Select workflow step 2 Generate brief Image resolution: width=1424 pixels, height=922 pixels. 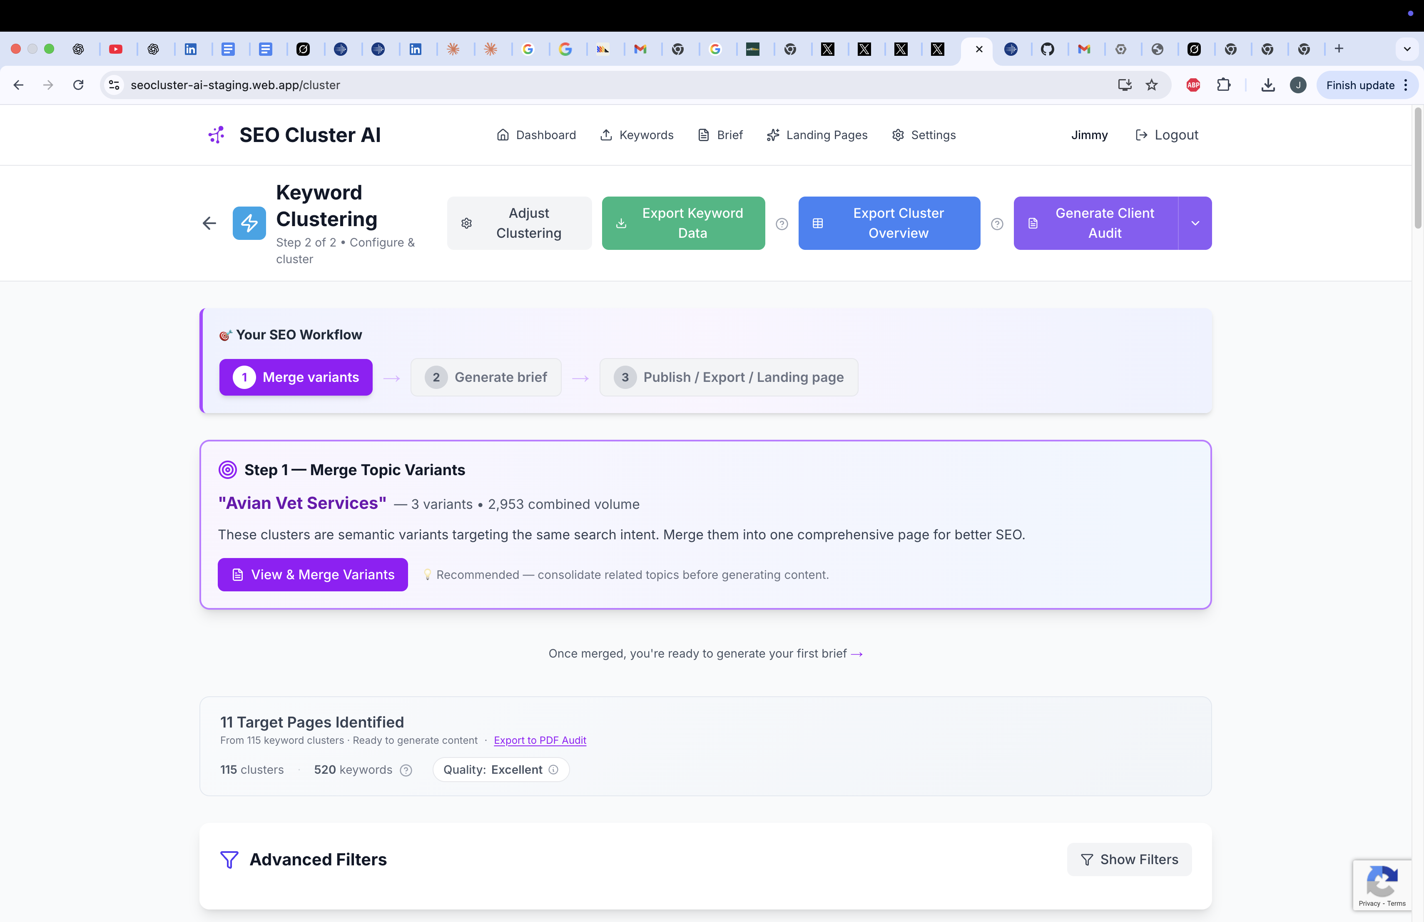(x=486, y=377)
